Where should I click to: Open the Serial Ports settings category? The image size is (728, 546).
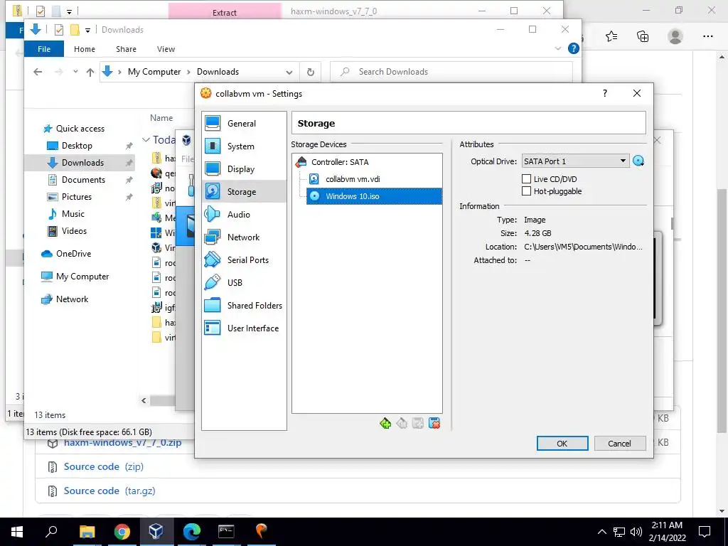coord(244,260)
